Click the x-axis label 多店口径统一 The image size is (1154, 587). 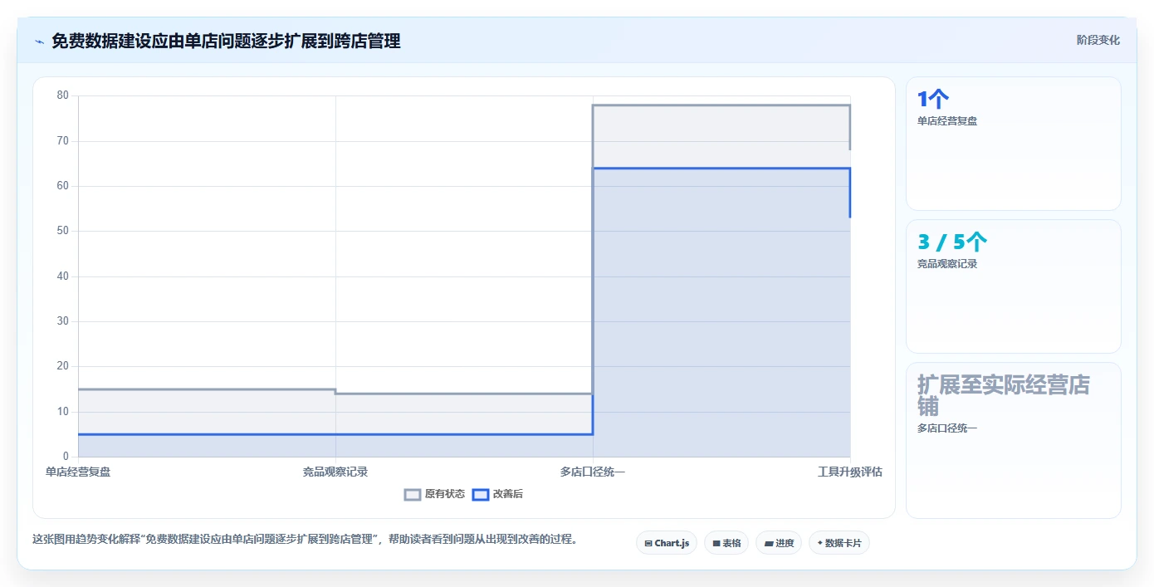pyautogui.click(x=593, y=472)
